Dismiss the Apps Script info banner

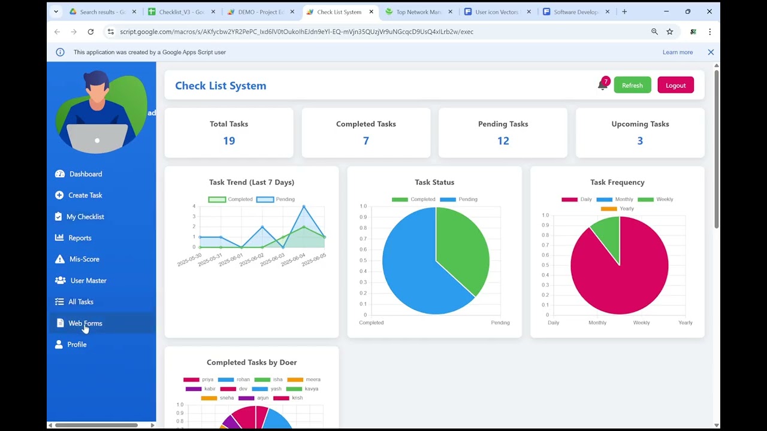711,52
